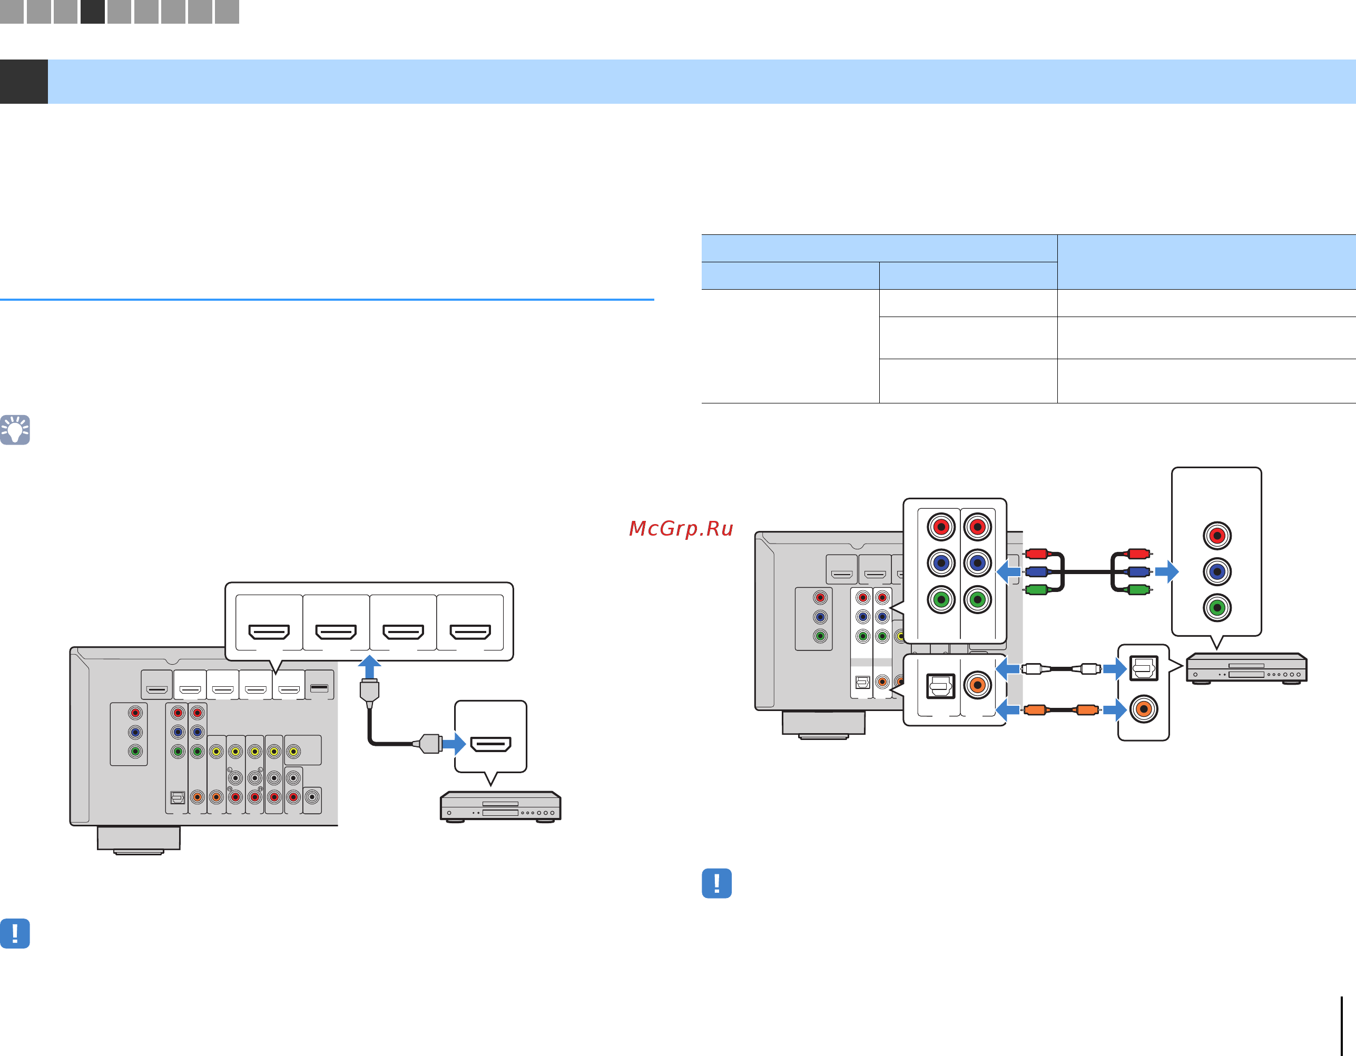
Task: Click the lightbulb tip icon
Action: click(15, 430)
